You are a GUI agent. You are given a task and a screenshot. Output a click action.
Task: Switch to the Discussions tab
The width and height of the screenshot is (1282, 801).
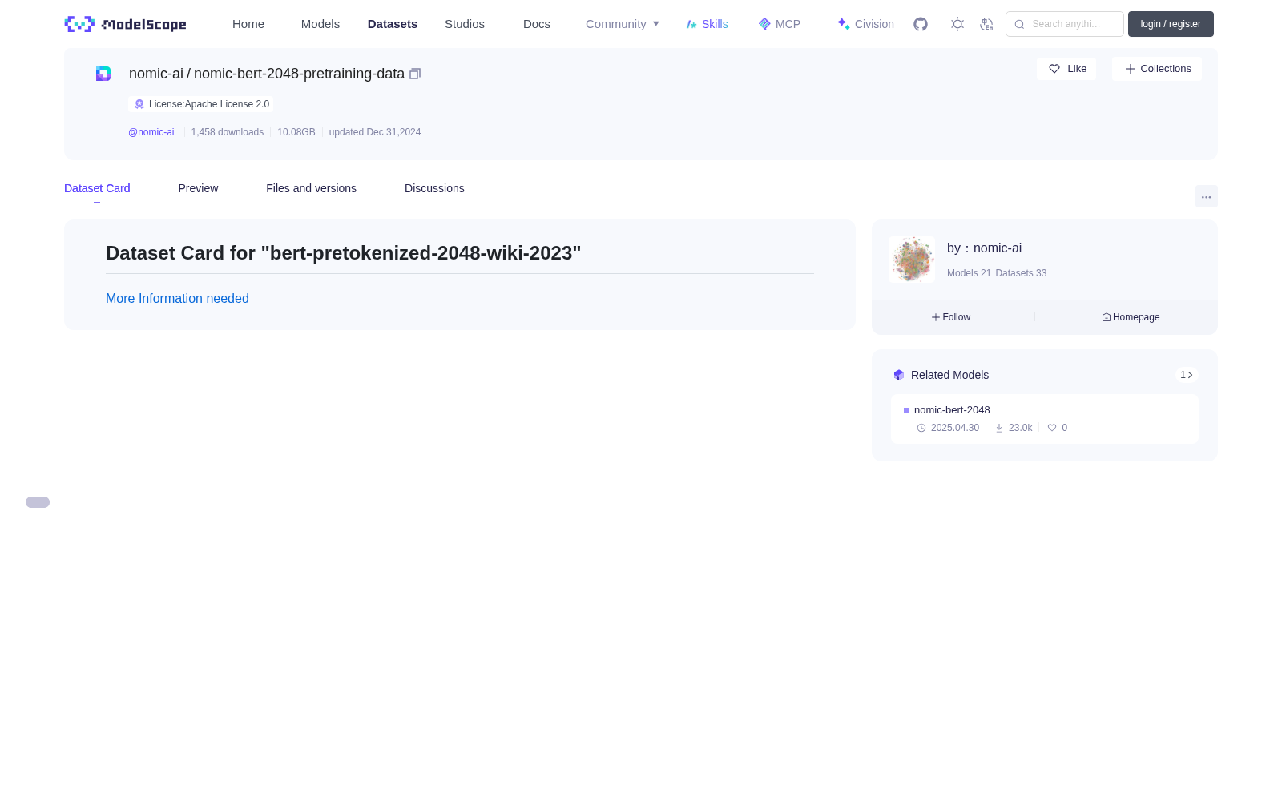pyautogui.click(x=434, y=188)
